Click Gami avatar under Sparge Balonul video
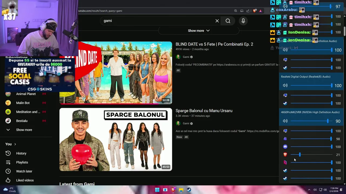The width and height of the screenshot is (346, 194). (x=178, y=123)
